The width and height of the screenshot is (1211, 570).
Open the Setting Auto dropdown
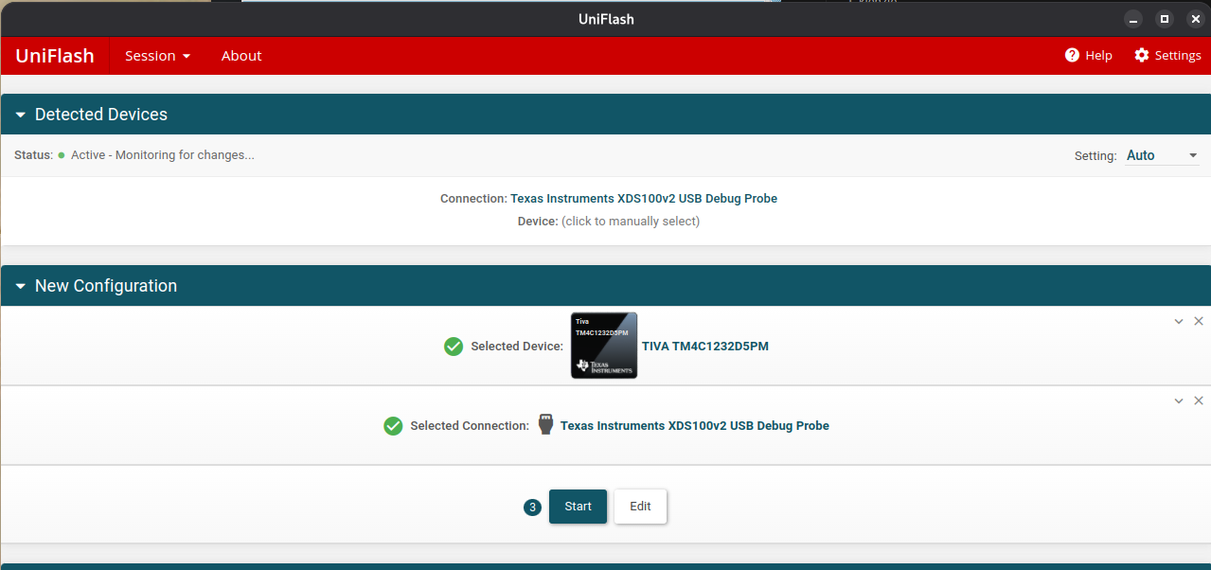(1163, 155)
